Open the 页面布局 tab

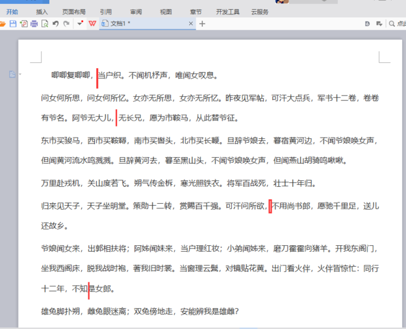coord(74,12)
